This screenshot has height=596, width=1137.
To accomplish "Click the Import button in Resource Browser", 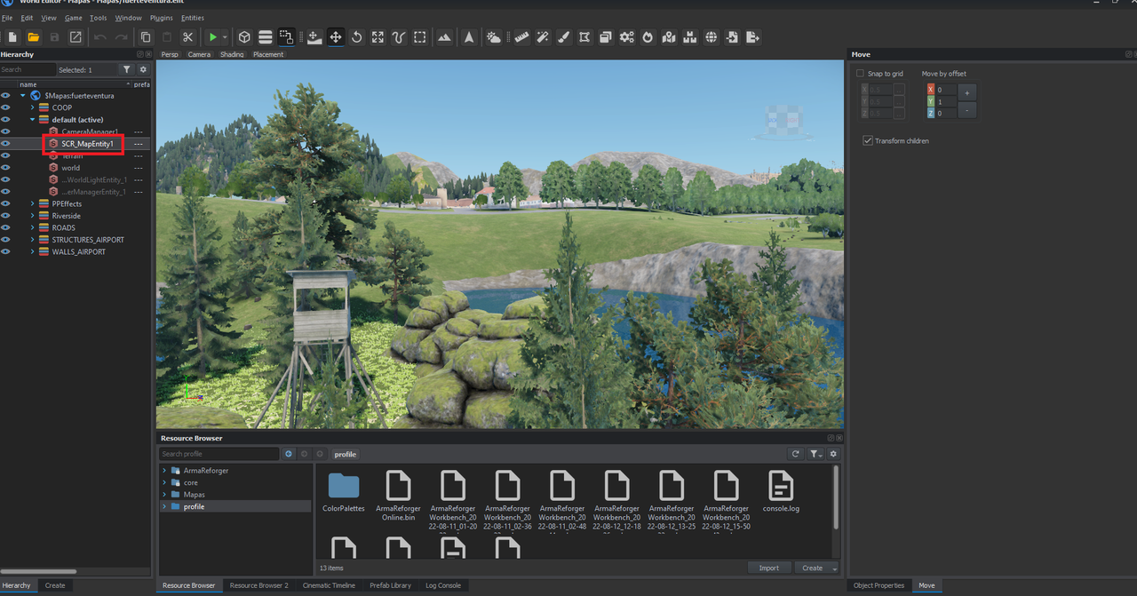I will click(768, 568).
